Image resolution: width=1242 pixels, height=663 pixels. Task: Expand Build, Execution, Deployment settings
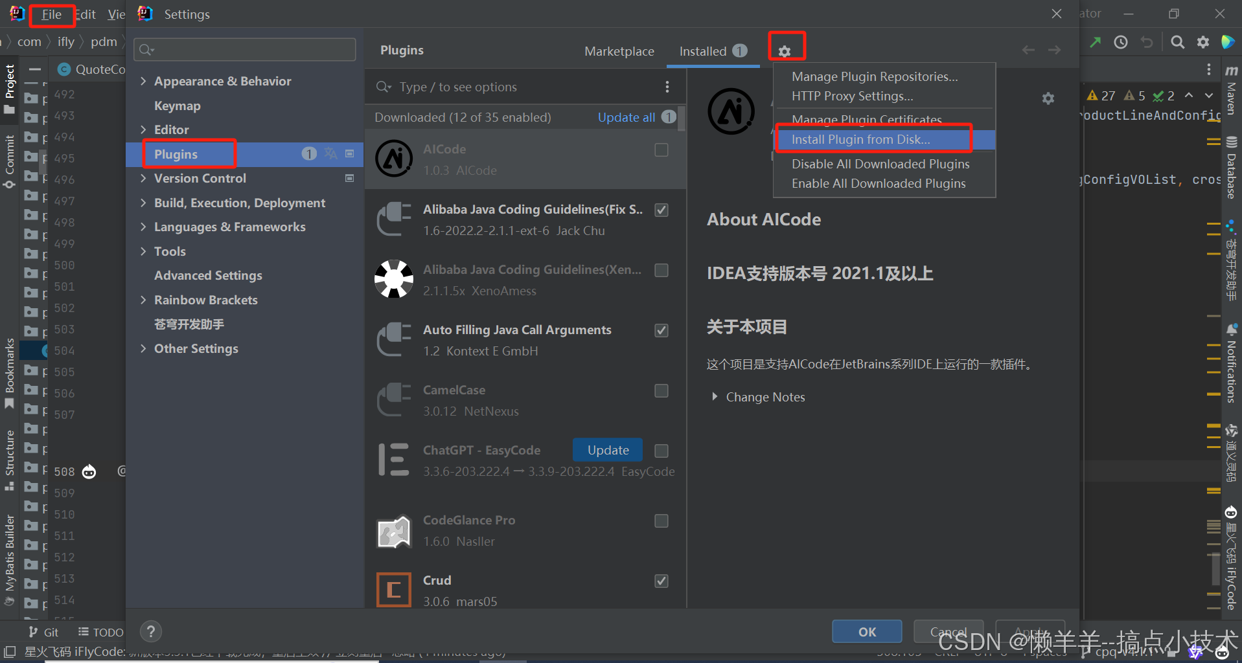(143, 203)
